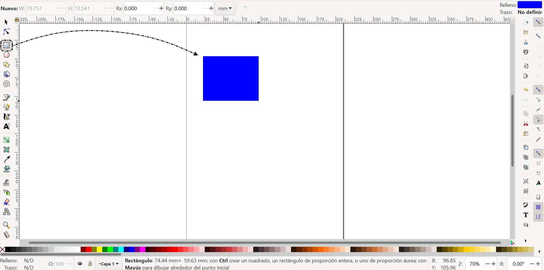Decrease the Rx corner radius
544x270 pixels.
pyautogui.click(x=156, y=8)
